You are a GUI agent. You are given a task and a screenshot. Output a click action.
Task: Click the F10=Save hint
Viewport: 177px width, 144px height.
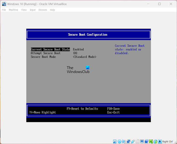click(x=113, y=109)
